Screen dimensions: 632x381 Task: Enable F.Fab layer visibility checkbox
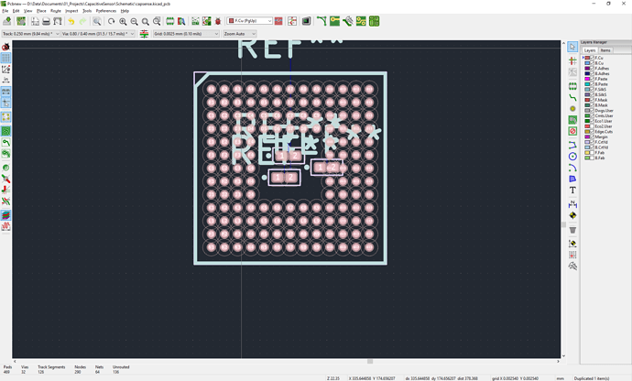pos(592,153)
